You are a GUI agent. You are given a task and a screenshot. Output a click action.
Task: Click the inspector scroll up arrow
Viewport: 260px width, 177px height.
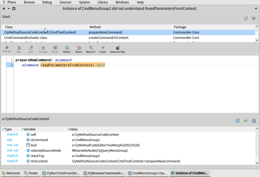tap(257, 129)
